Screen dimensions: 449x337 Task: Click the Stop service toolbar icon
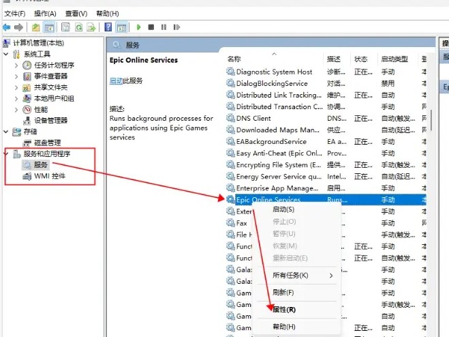coord(151,27)
